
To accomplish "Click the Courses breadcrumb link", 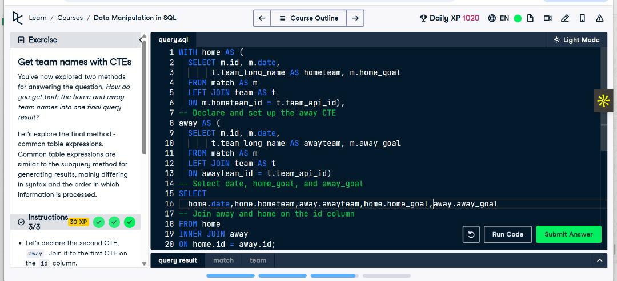I will (70, 18).
